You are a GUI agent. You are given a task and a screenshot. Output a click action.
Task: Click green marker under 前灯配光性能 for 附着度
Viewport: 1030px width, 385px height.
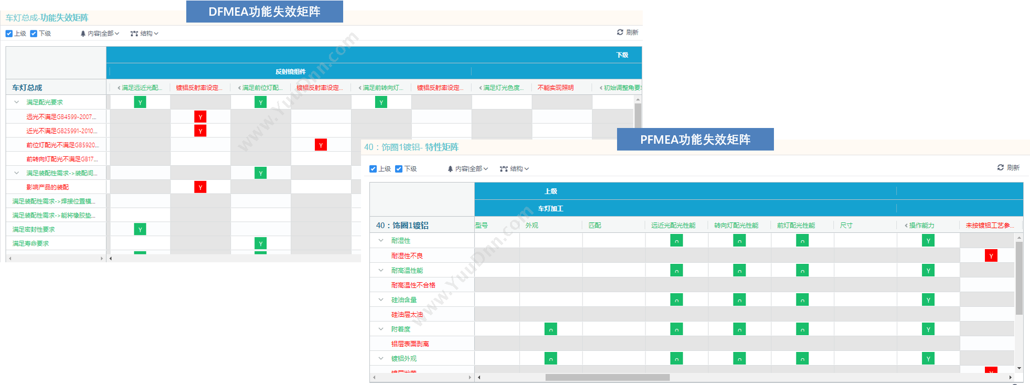pyautogui.click(x=802, y=329)
